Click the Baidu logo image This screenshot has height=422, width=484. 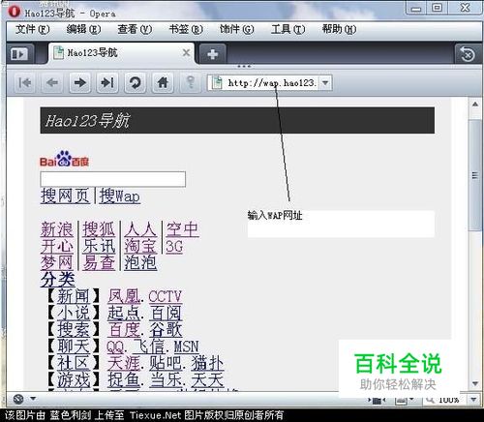(65, 159)
